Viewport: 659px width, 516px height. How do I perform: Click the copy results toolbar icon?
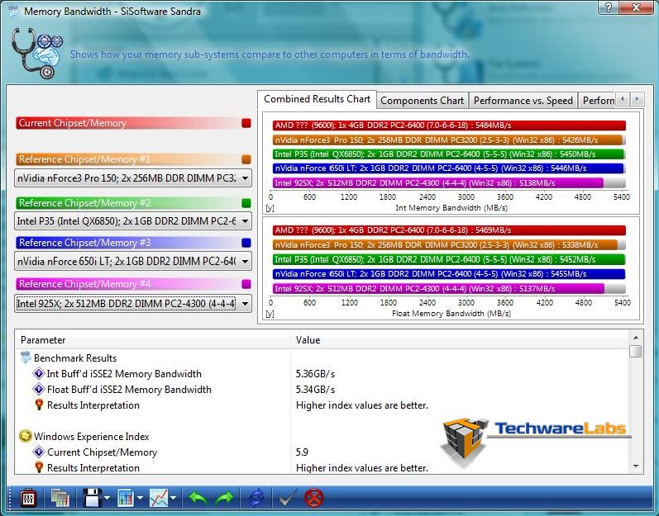coord(60,498)
